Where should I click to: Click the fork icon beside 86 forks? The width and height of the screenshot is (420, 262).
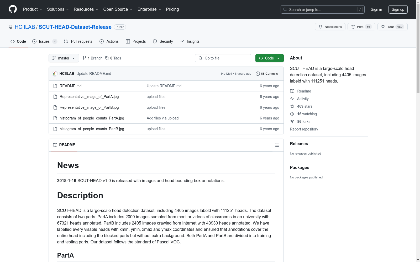292,122
